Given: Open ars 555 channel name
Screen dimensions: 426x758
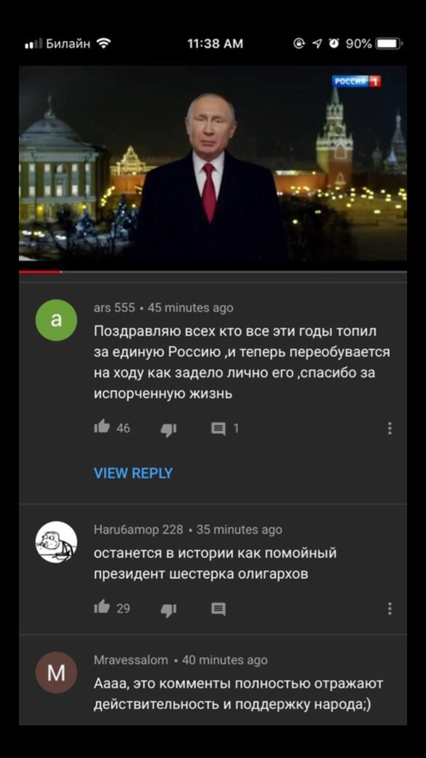Looking at the screenshot, I should (x=114, y=308).
